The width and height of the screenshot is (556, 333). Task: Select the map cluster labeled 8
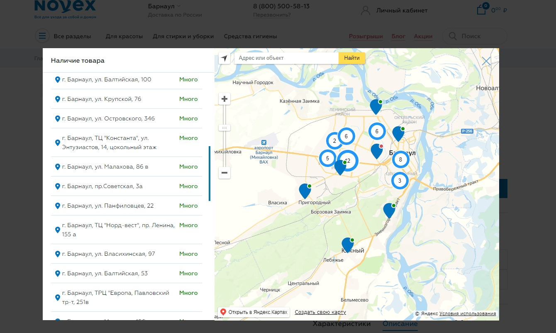[400, 159]
